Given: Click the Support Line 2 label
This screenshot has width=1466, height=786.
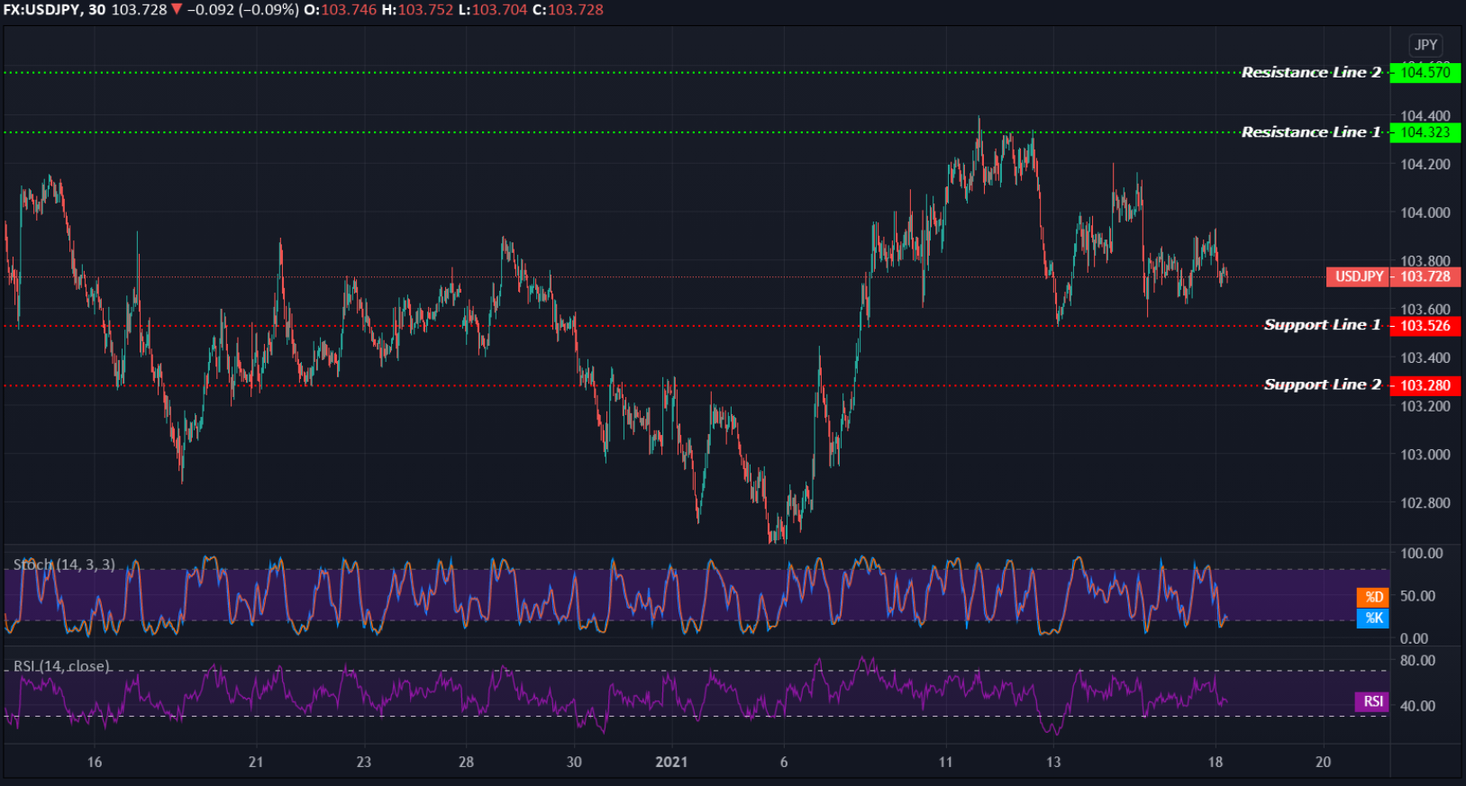Looking at the screenshot, I should tap(1322, 384).
